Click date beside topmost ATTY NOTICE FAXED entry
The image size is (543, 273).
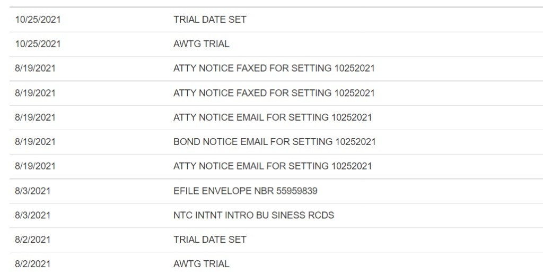click(35, 69)
